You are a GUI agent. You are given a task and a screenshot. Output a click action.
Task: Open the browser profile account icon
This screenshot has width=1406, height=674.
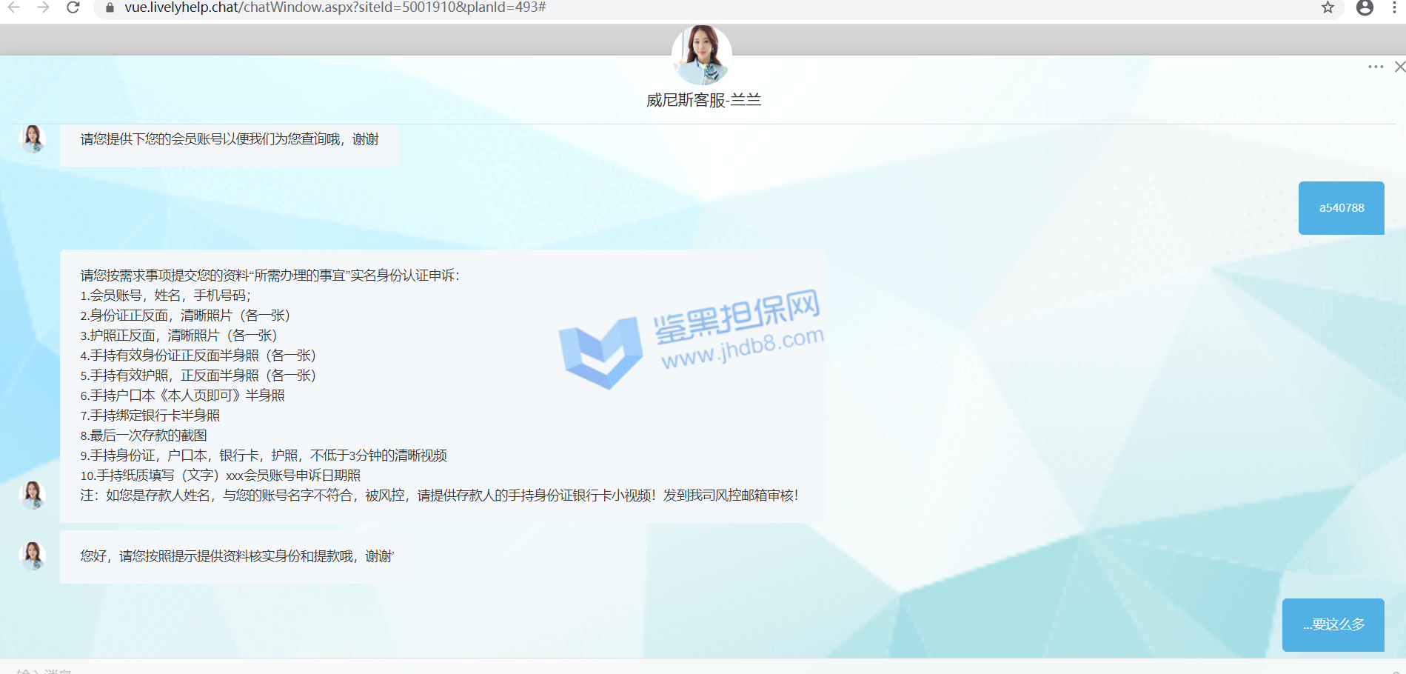(x=1365, y=7)
